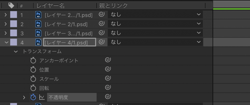250x105 pixels.
Task: Click the pick whip icon for layer 1
Action: pos(101,15)
